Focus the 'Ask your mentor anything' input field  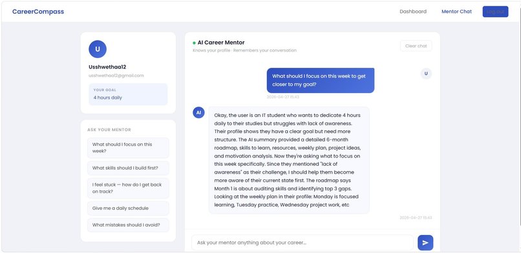point(303,243)
